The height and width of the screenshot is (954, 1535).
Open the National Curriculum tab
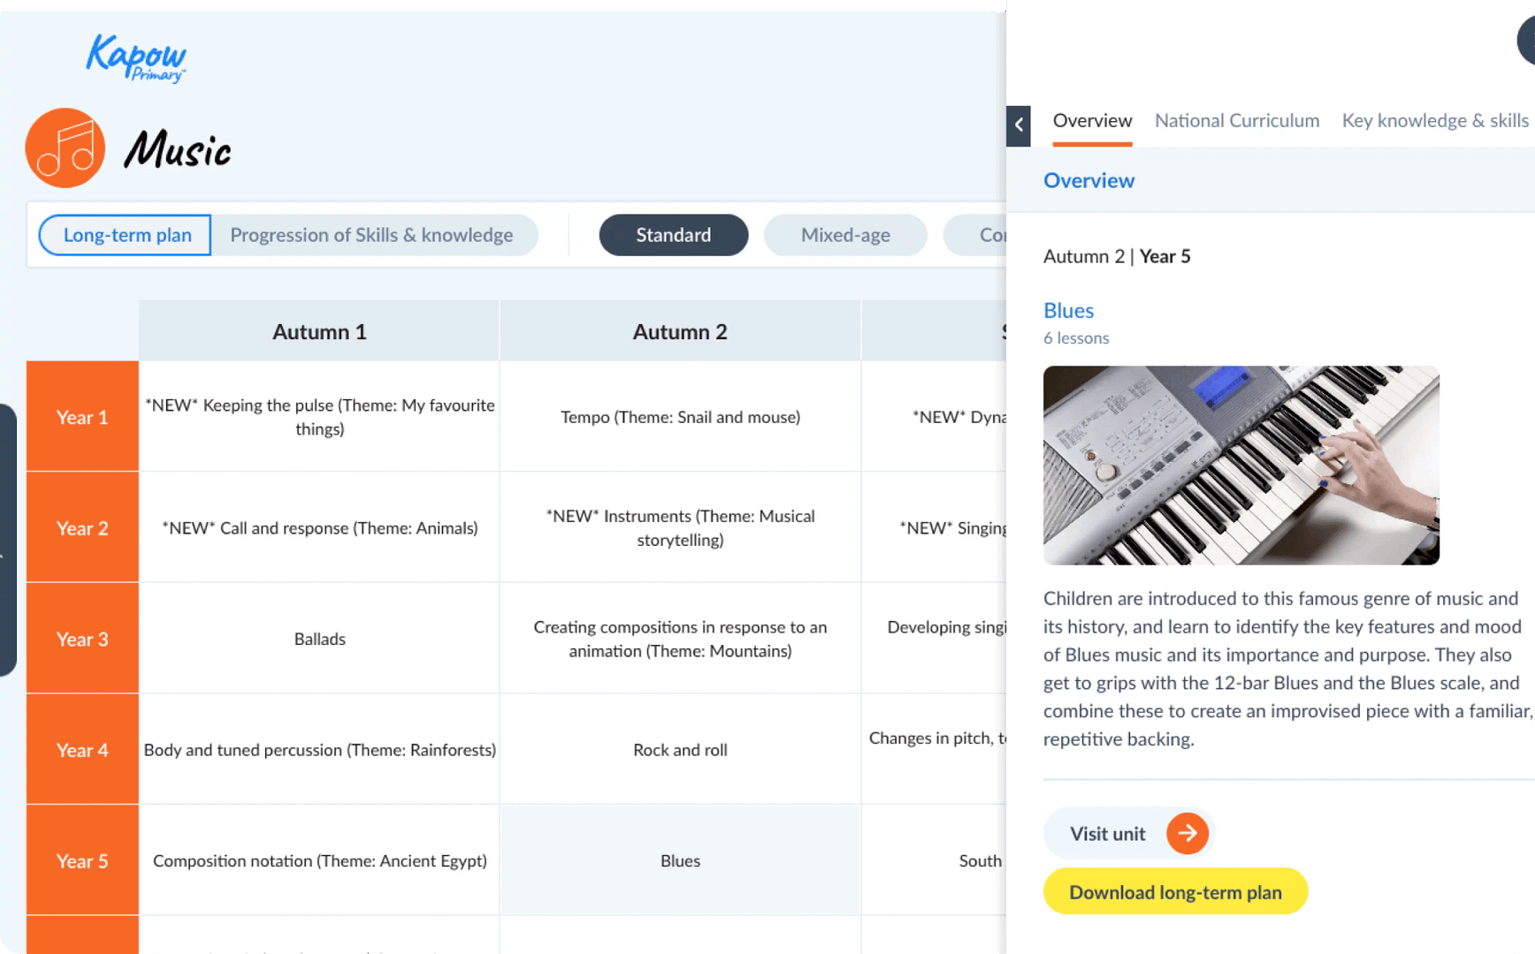click(1237, 121)
